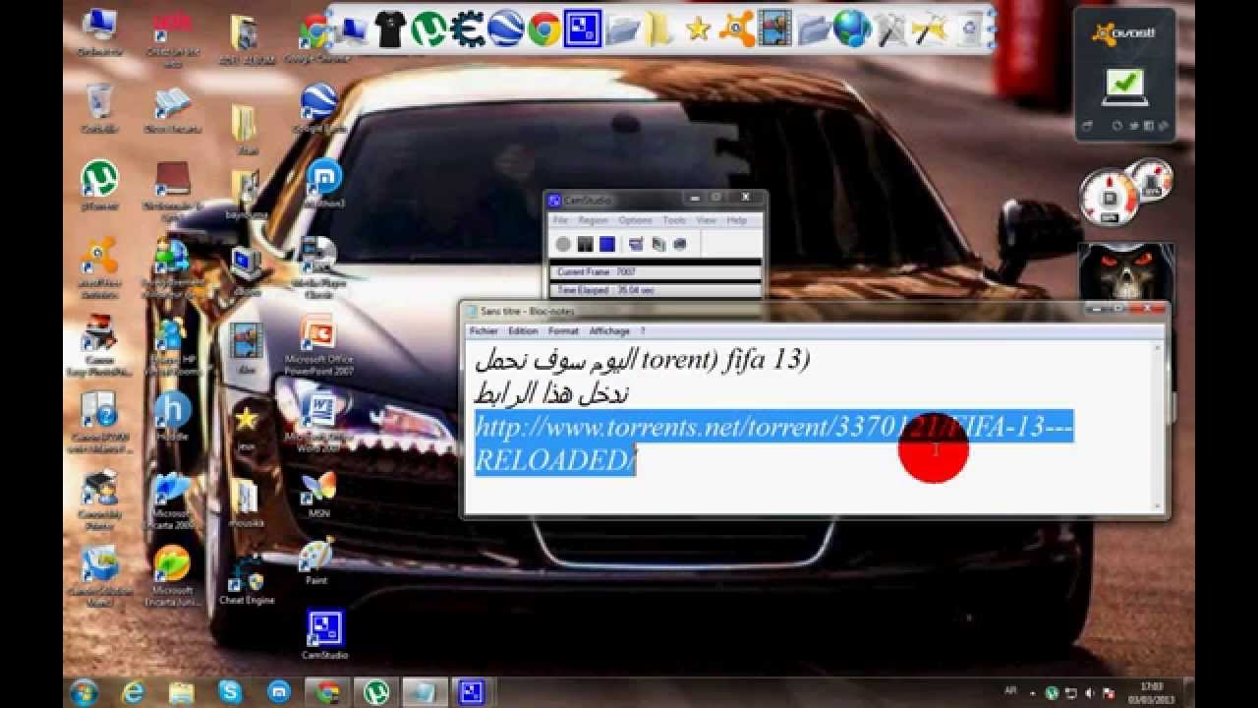Open File Explorer from the taskbar
Viewport: 1258px width, 708px height.
click(181, 692)
